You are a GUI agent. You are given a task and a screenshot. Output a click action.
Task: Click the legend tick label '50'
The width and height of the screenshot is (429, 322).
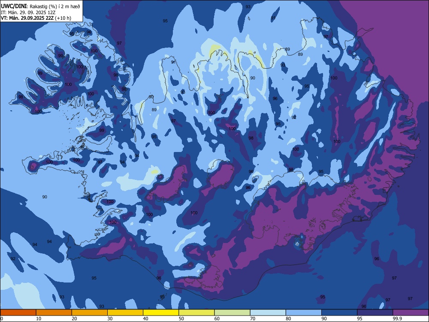click(x=181, y=319)
